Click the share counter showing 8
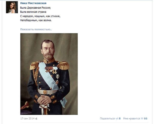This screenshot has width=154, height=124. (x=120, y=118)
